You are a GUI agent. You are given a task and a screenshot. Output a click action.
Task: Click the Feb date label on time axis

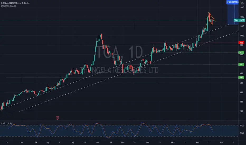click(x=197, y=142)
